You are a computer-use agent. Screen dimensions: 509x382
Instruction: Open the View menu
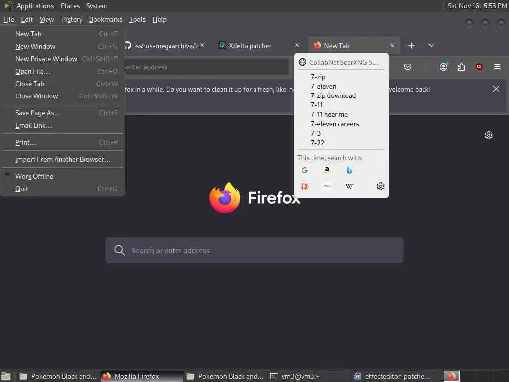47,19
